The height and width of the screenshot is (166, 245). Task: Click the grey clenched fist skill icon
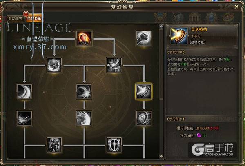click(144, 38)
